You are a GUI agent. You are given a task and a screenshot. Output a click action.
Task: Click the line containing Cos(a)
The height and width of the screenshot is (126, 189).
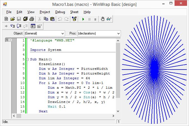point(81,92)
